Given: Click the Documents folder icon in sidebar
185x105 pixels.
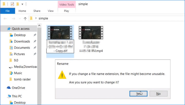Looking at the screenshot, I should click(x=11, y=48).
